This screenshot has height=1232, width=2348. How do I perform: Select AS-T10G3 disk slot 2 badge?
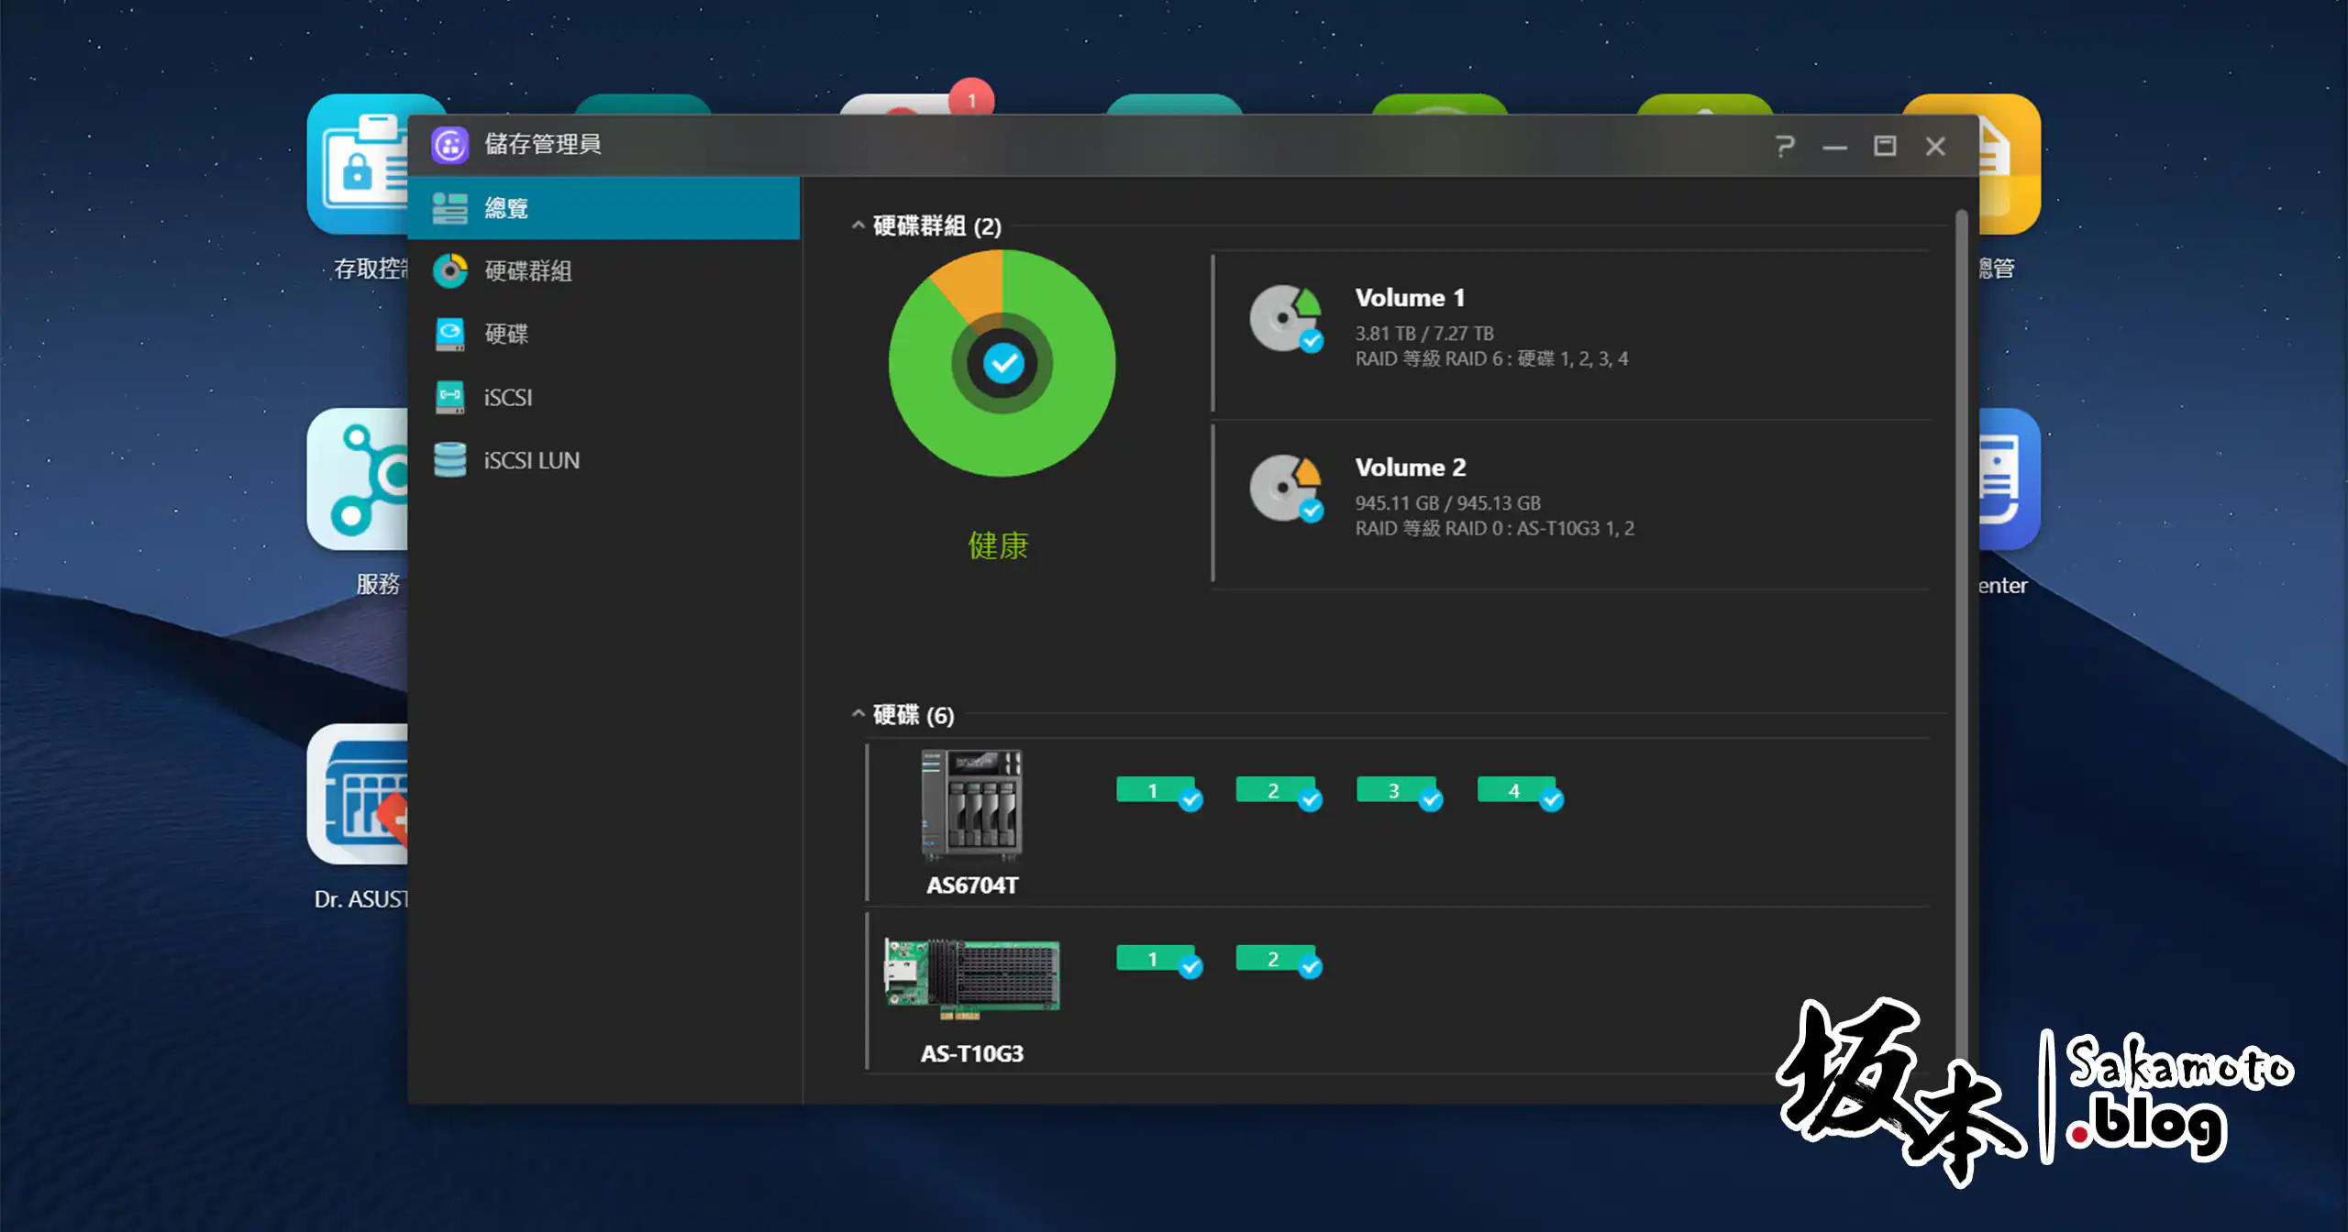pyautogui.click(x=1275, y=959)
